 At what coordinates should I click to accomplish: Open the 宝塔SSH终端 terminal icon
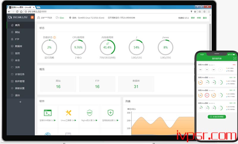(48, 113)
